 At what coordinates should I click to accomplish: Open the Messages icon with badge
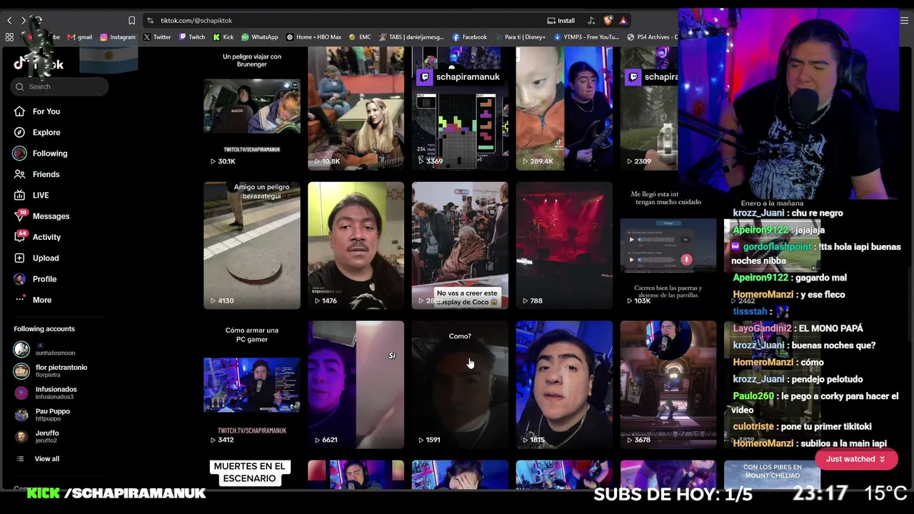[19, 216]
